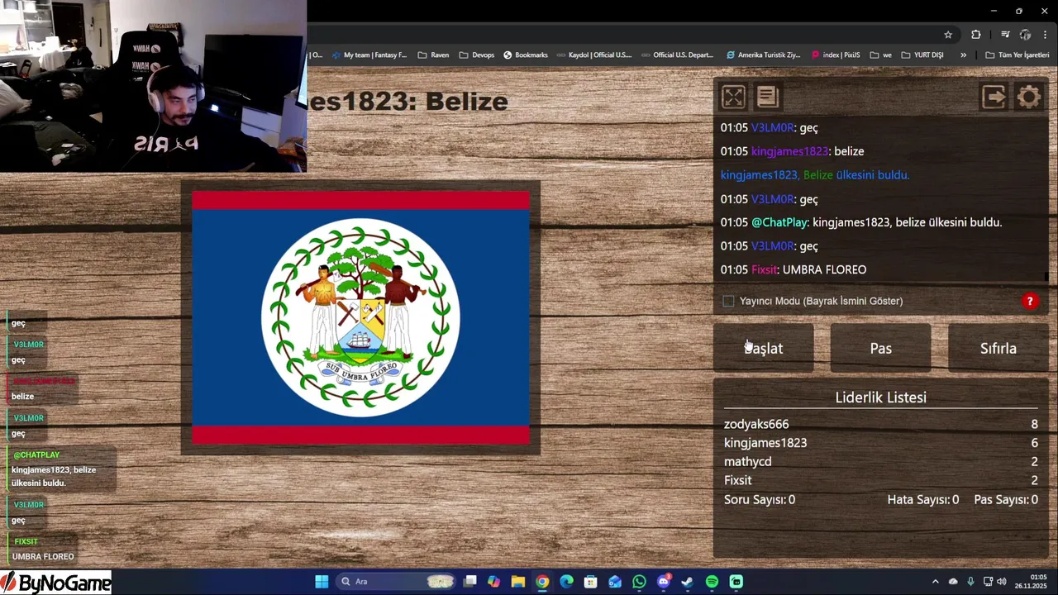Open game settings gear icon
The width and height of the screenshot is (1058, 595).
pyautogui.click(x=1029, y=98)
